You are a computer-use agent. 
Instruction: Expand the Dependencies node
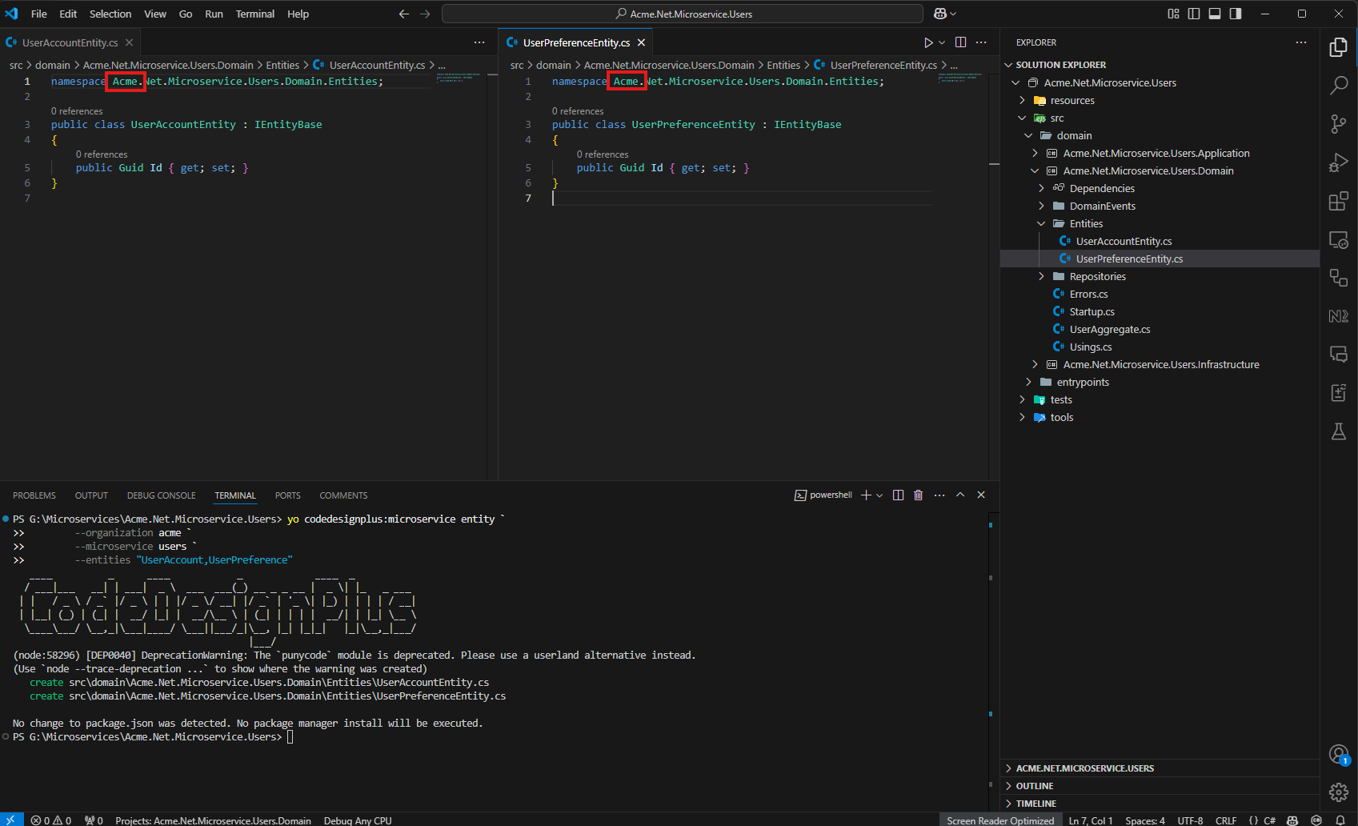point(1041,188)
